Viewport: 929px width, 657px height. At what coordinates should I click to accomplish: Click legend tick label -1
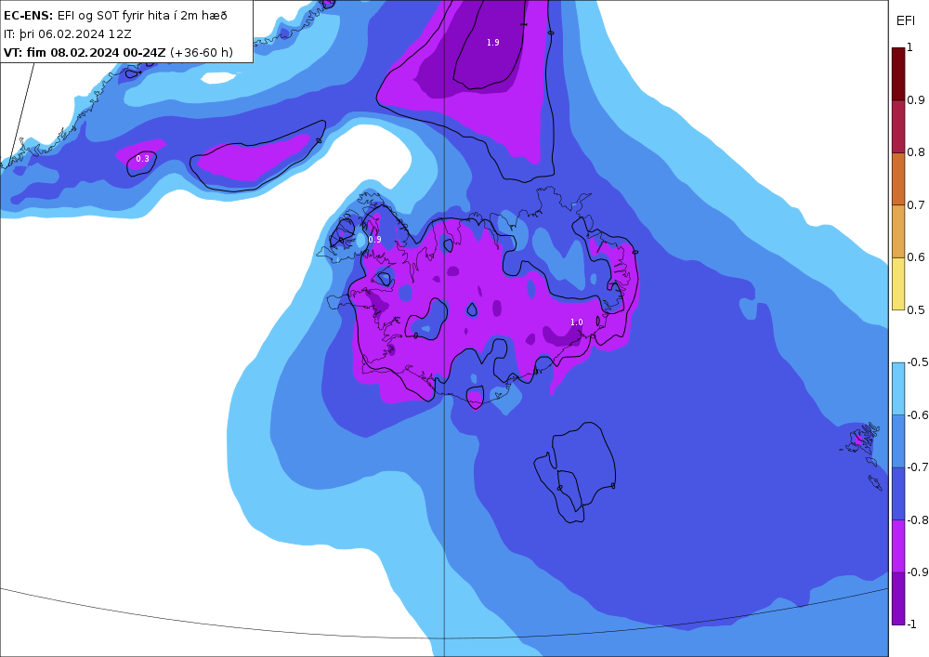[912, 624]
